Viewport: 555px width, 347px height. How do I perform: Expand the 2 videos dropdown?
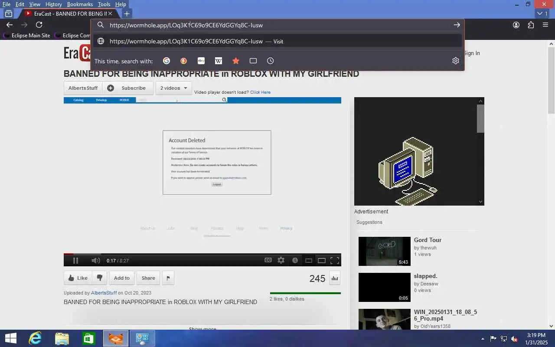click(174, 88)
